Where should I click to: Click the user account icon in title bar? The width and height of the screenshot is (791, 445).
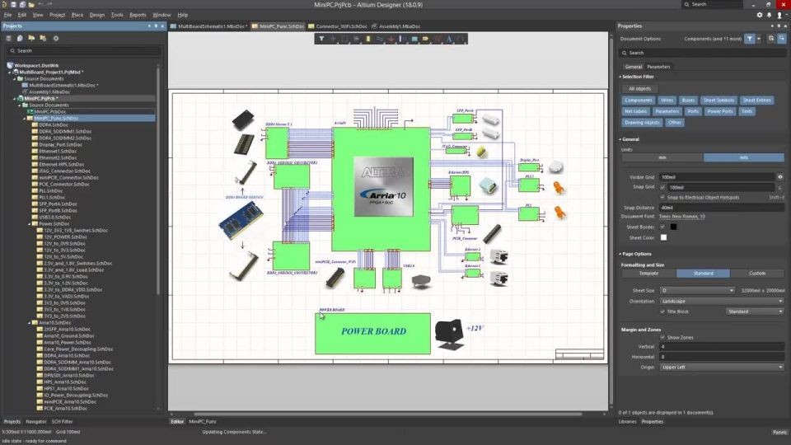(779, 15)
